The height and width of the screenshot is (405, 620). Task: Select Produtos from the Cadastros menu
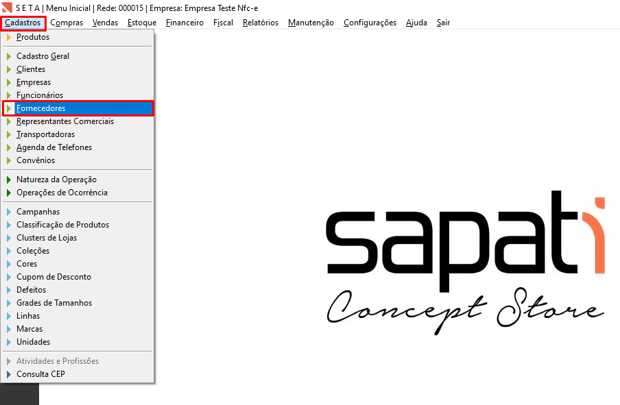tap(77, 37)
